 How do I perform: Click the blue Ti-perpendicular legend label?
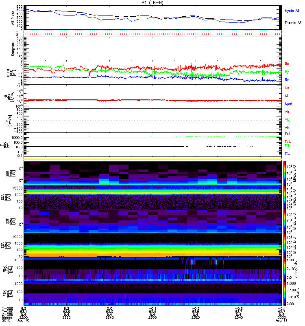coord(287,154)
